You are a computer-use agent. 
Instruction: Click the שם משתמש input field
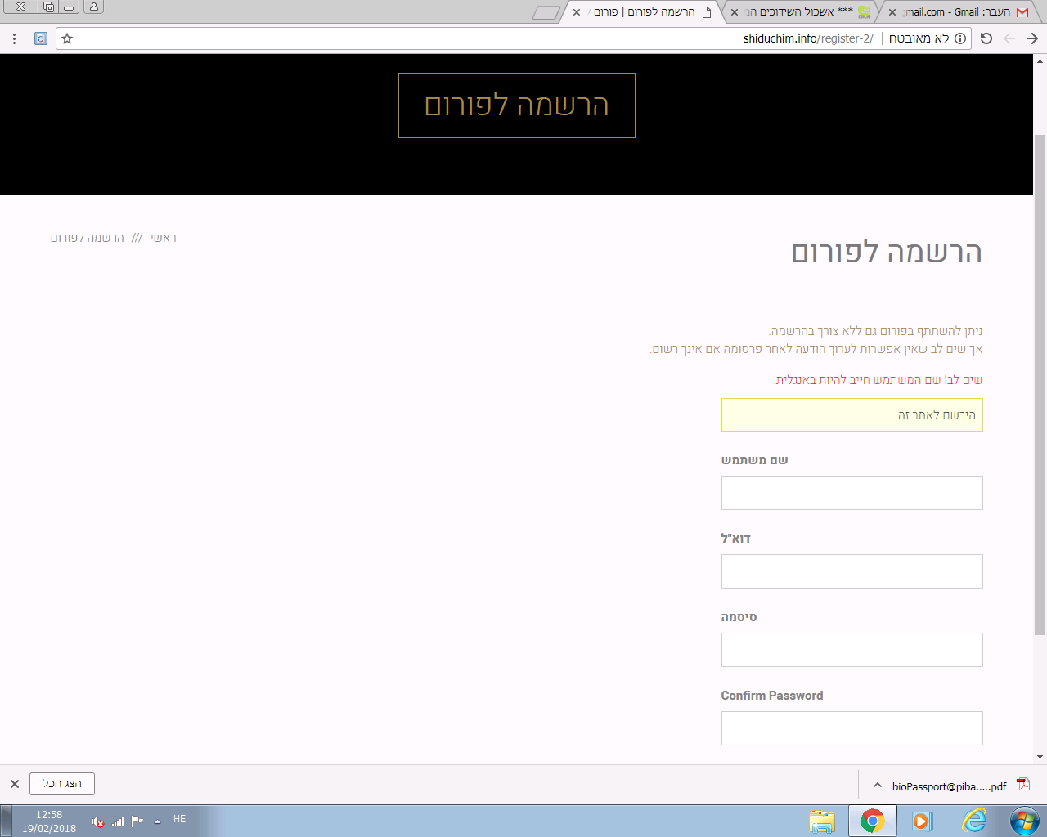coord(852,493)
